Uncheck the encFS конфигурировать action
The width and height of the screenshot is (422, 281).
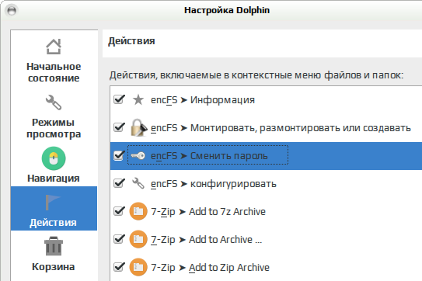pos(119,183)
